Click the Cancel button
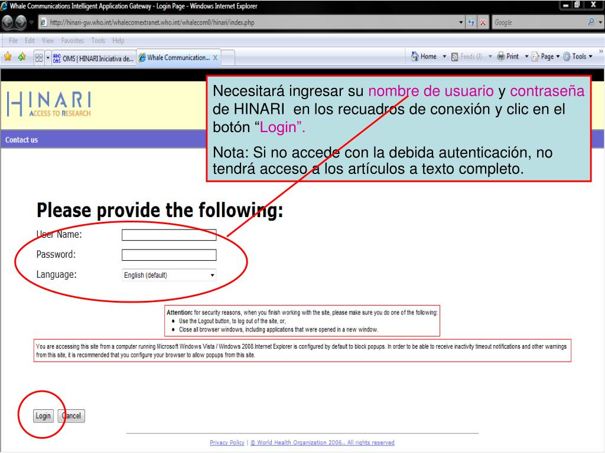This screenshot has height=453, width=605. click(x=71, y=416)
